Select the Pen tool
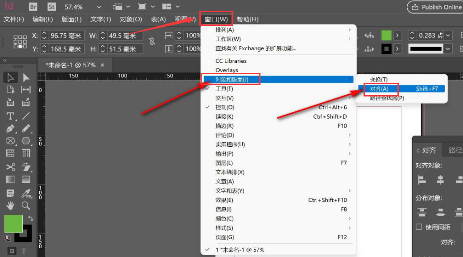The width and height of the screenshot is (463, 257). pos(10,128)
